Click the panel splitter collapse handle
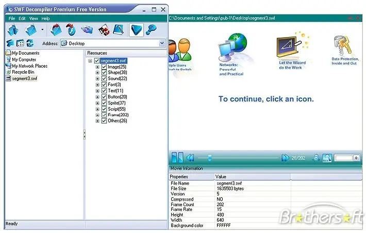This screenshot has width=366, height=233. pos(84,134)
